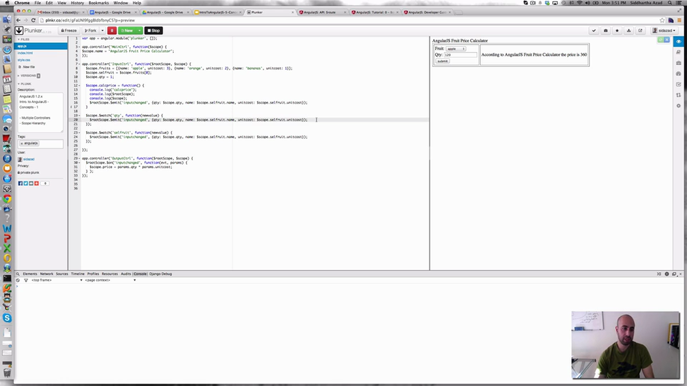Click the download plunk icon

pyautogui.click(x=628, y=31)
